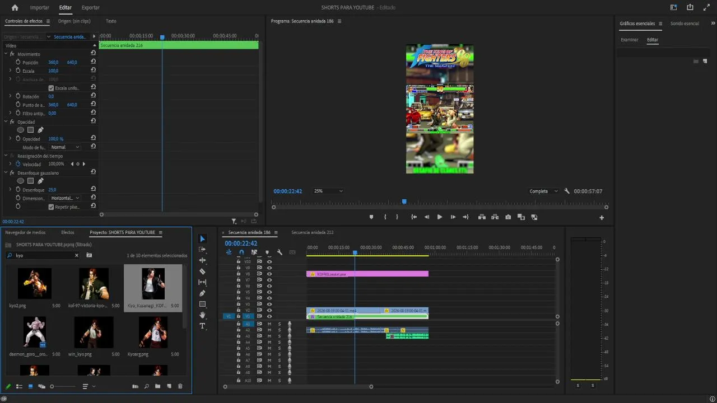Click the program monitor scrub bar playhead
This screenshot has height=403, width=717.
tap(404, 201)
